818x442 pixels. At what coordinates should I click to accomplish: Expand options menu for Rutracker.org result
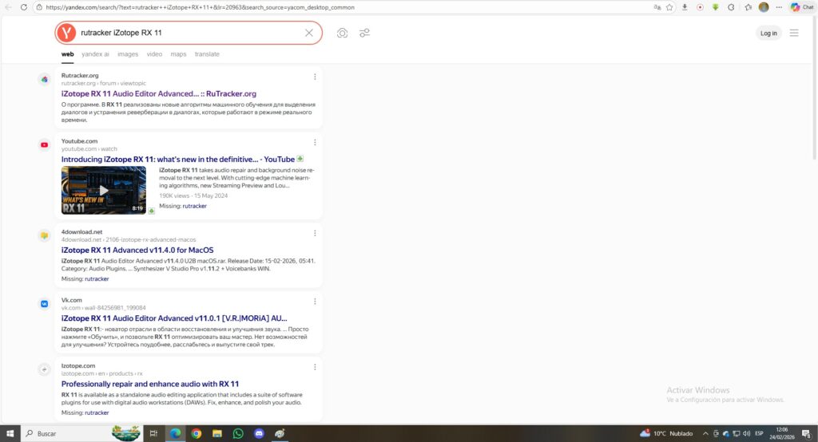click(x=315, y=77)
